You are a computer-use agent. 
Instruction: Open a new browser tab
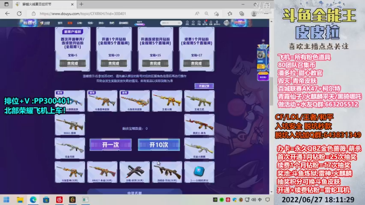(81, 4)
